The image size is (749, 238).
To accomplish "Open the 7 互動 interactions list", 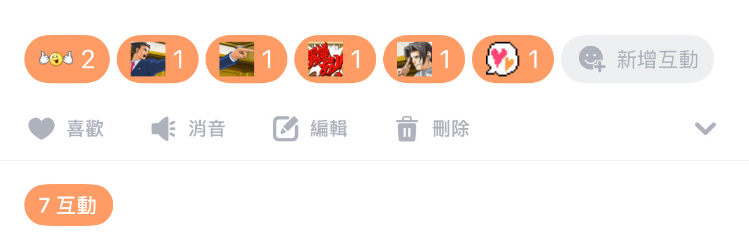I will [x=69, y=205].
